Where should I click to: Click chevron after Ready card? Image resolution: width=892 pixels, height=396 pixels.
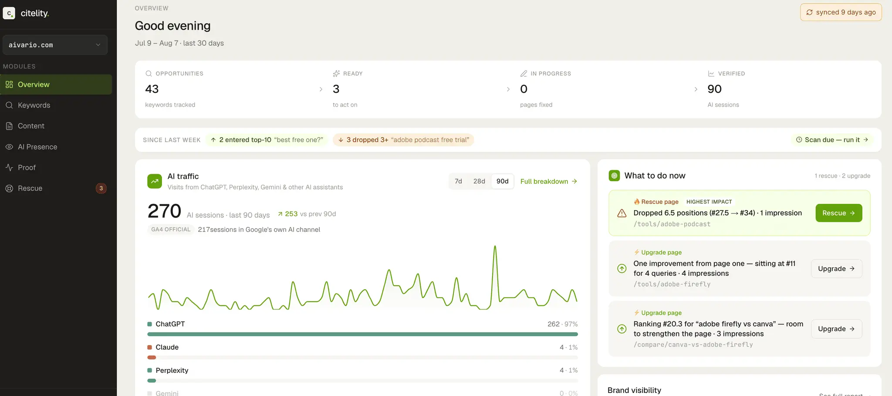(508, 89)
